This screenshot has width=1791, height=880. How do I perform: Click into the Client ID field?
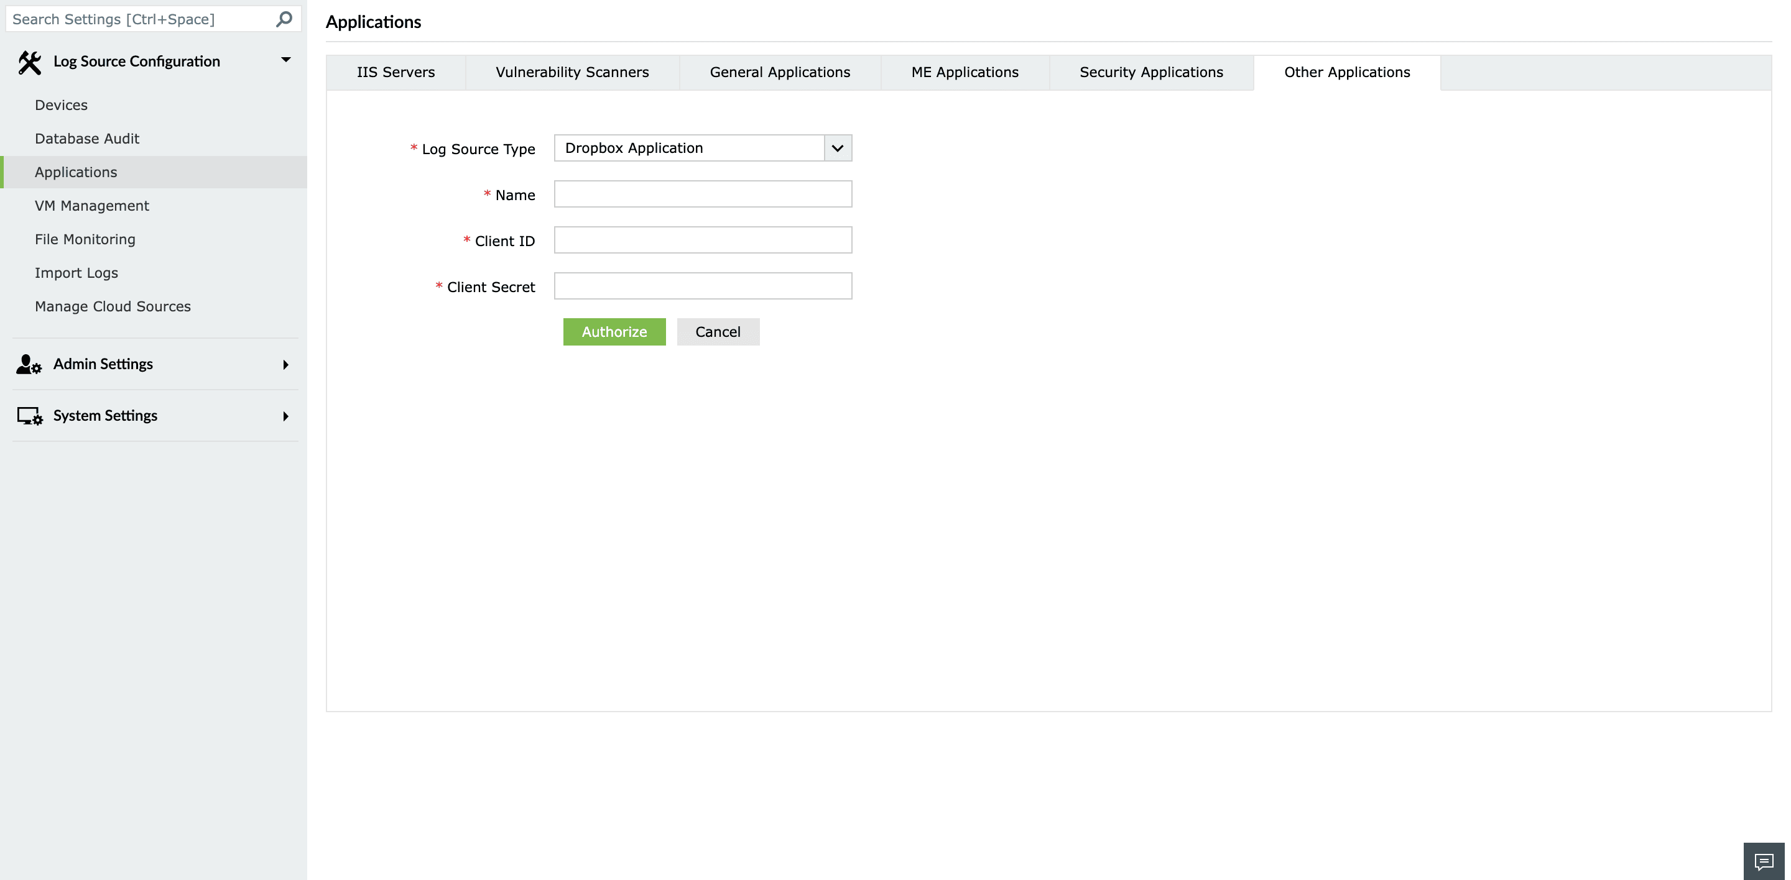pyautogui.click(x=702, y=241)
